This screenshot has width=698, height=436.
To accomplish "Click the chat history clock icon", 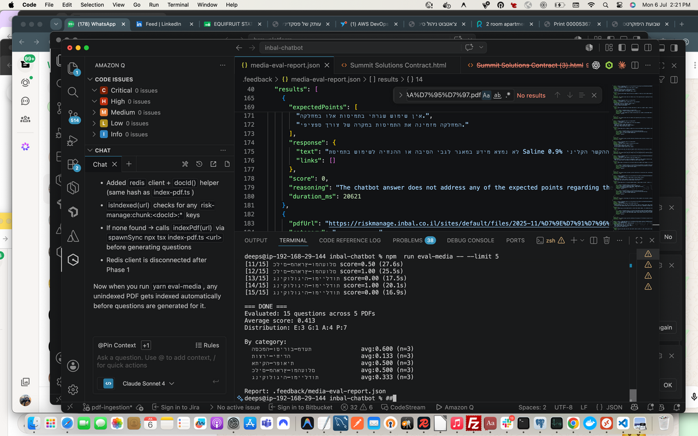I will pyautogui.click(x=199, y=165).
